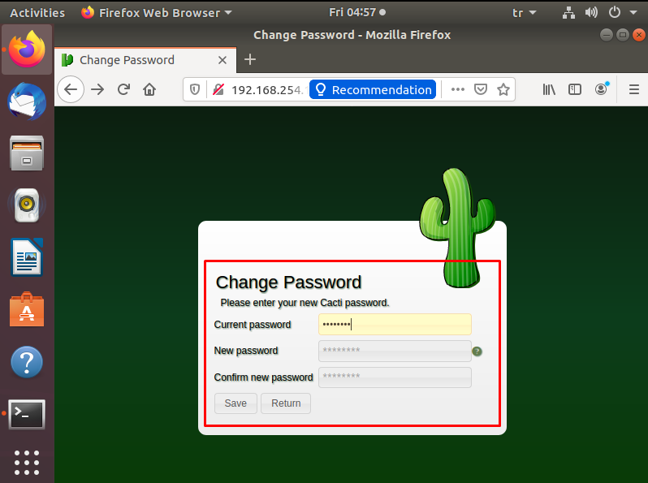
Task: Minimize the Firefox window
Action: [607, 35]
